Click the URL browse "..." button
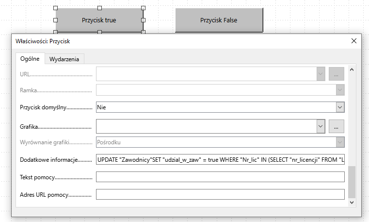Screen dimensions: 369x222 coord(336,73)
